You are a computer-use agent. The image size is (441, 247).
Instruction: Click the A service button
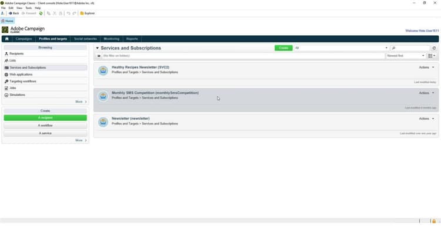45,133
